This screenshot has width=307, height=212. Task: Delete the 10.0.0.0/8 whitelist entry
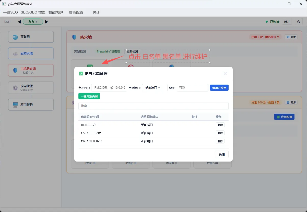pyautogui.click(x=220, y=125)
